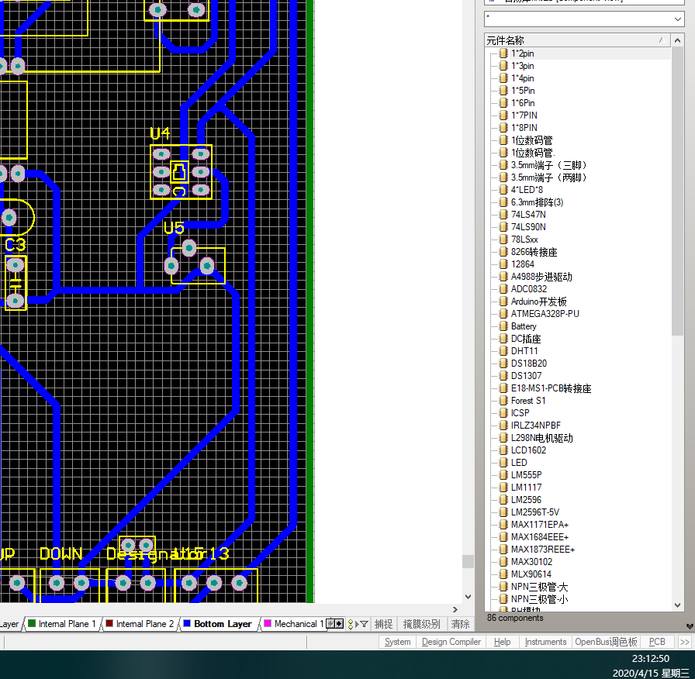Click Internal Plane 1 green color swatch

(32, 623)
